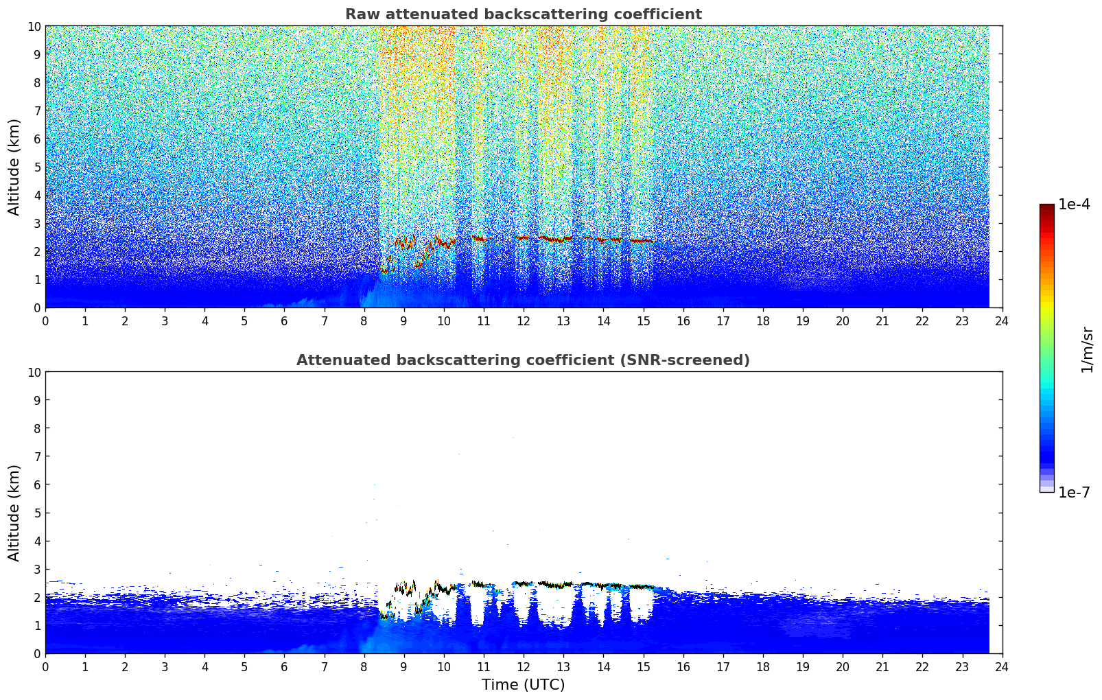This screenshot has width=1102, height=700.
Task: Click the 'Attenuated backscattering coefficient (SNR-screened)' title
Action: click(x=523, y=360)
